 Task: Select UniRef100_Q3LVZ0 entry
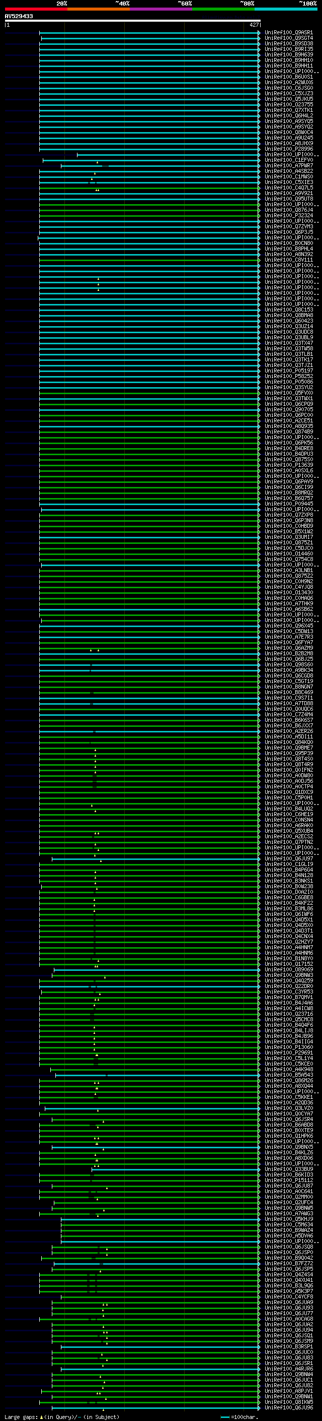(x=288, y=1108)
